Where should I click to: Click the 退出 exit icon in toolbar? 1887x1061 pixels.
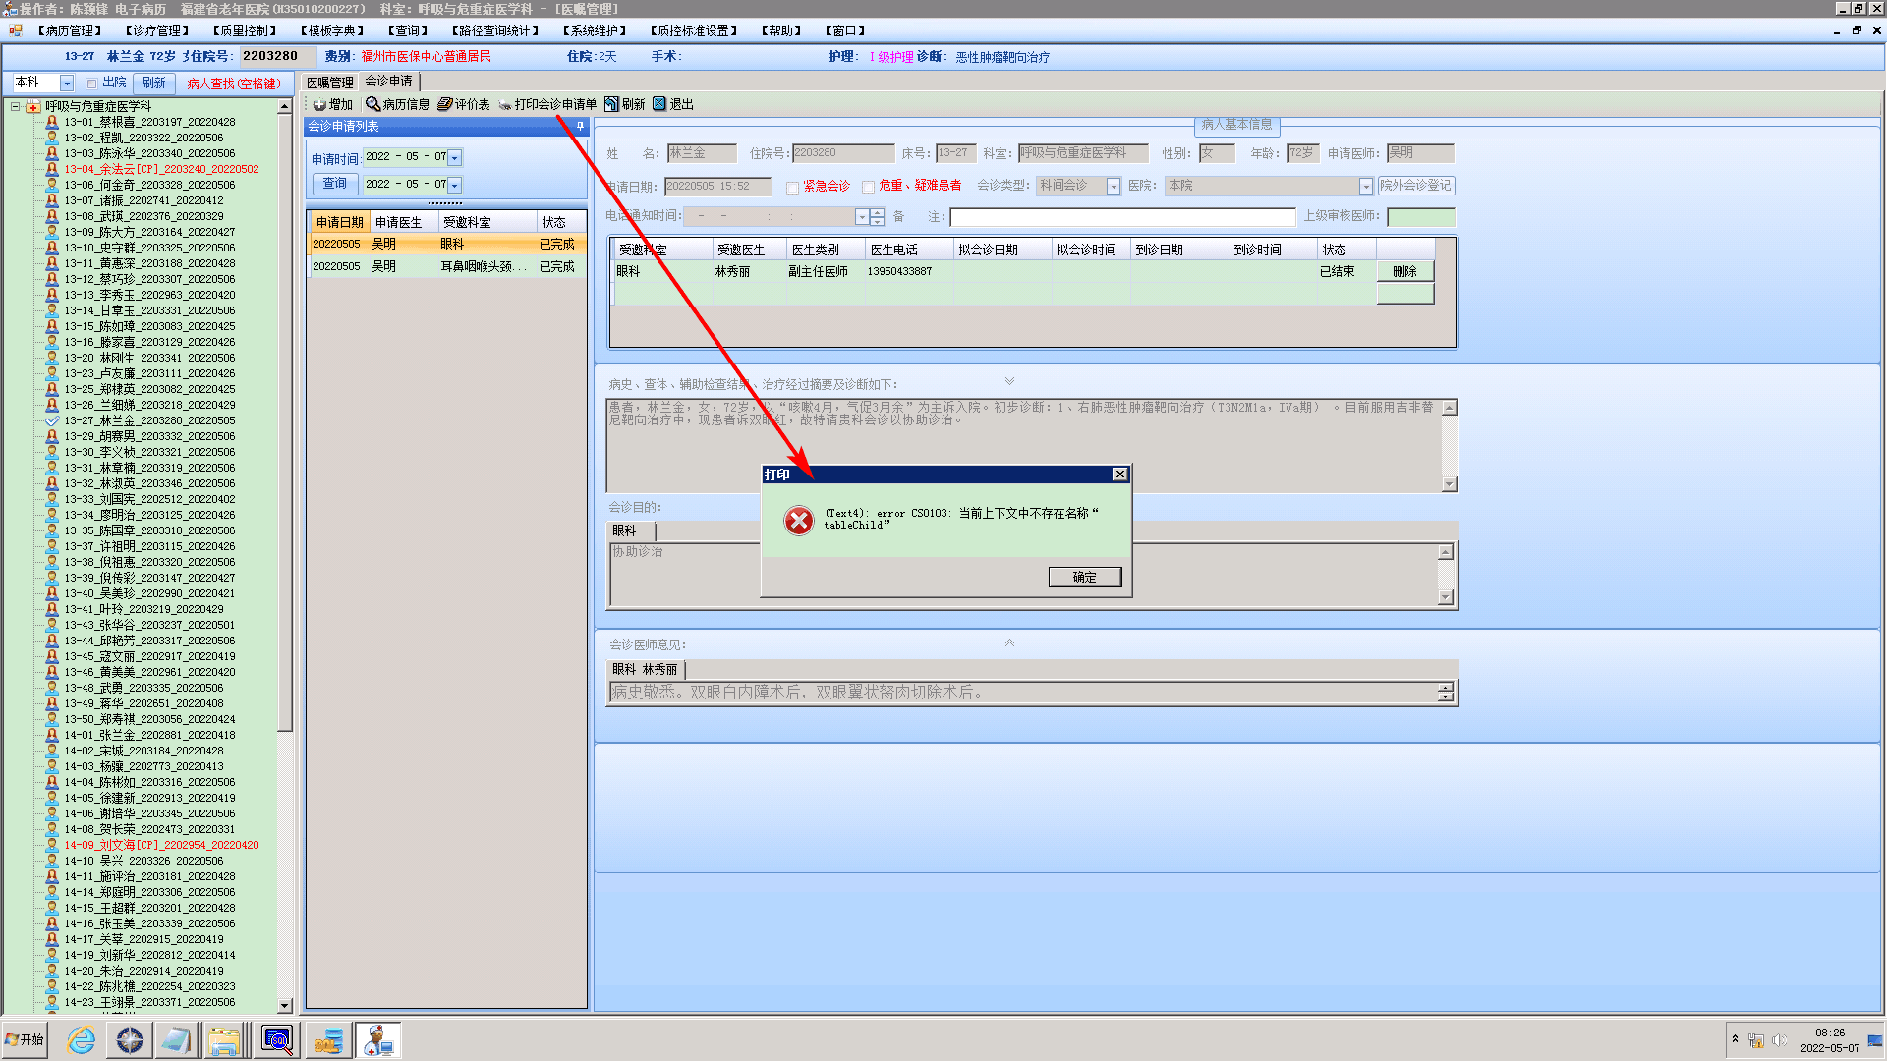[659, 104]
